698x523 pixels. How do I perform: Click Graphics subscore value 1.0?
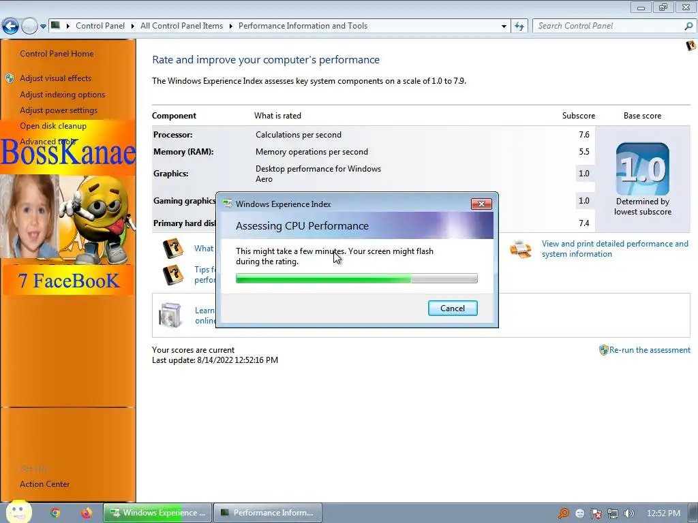click(584, 174)
